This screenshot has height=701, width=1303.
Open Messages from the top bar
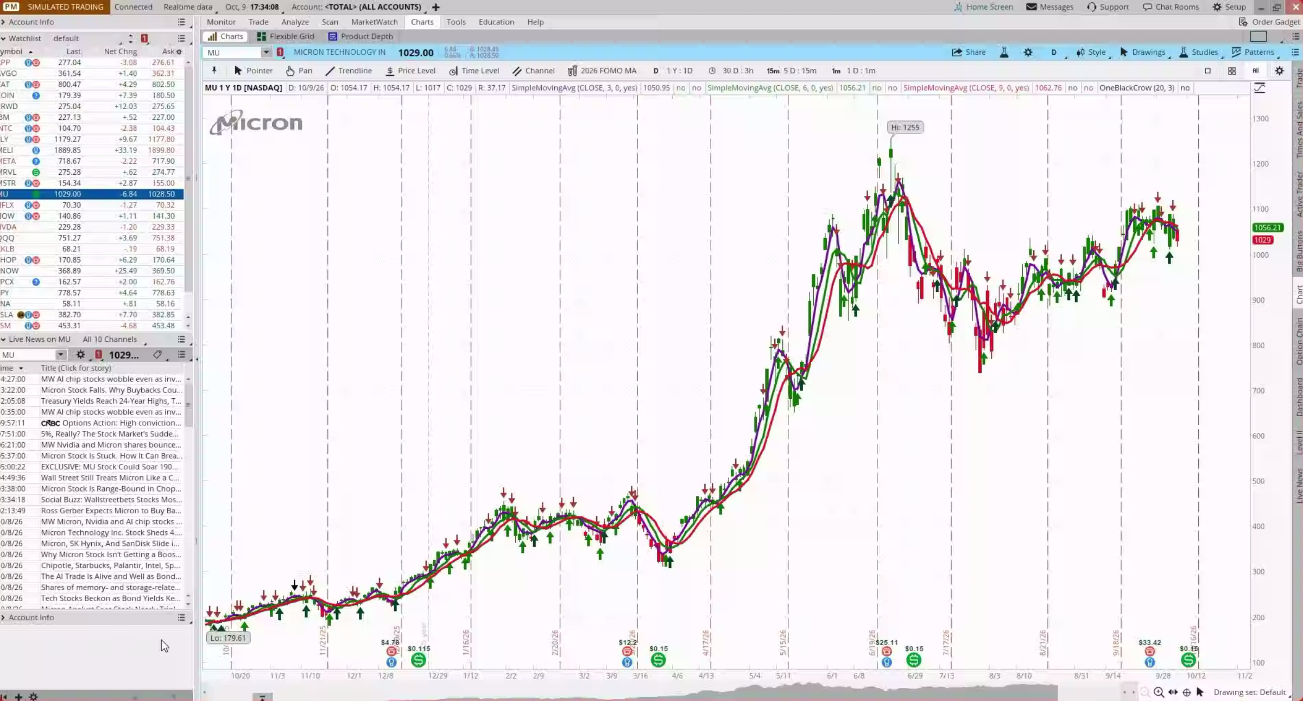point(1049,7)
